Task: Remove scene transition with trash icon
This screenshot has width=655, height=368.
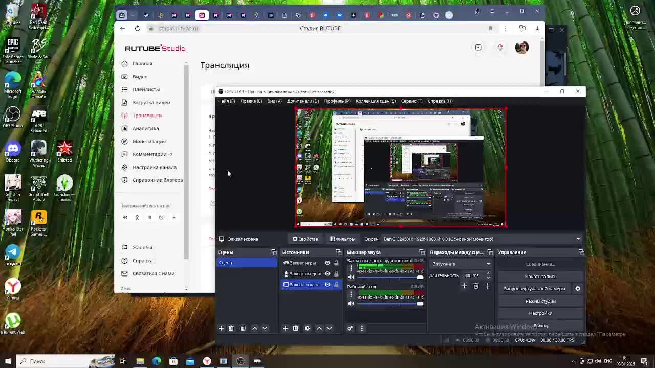Action: coord(476,286)
